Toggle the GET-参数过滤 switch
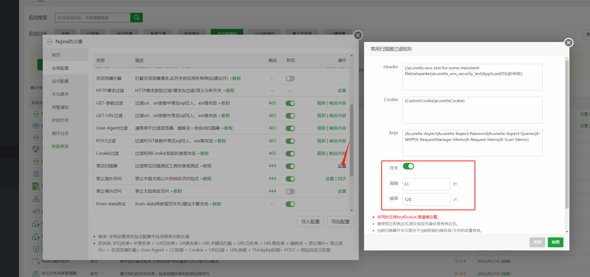The height and width of the screenshot is (277, 590). click(x=290, y=103)
